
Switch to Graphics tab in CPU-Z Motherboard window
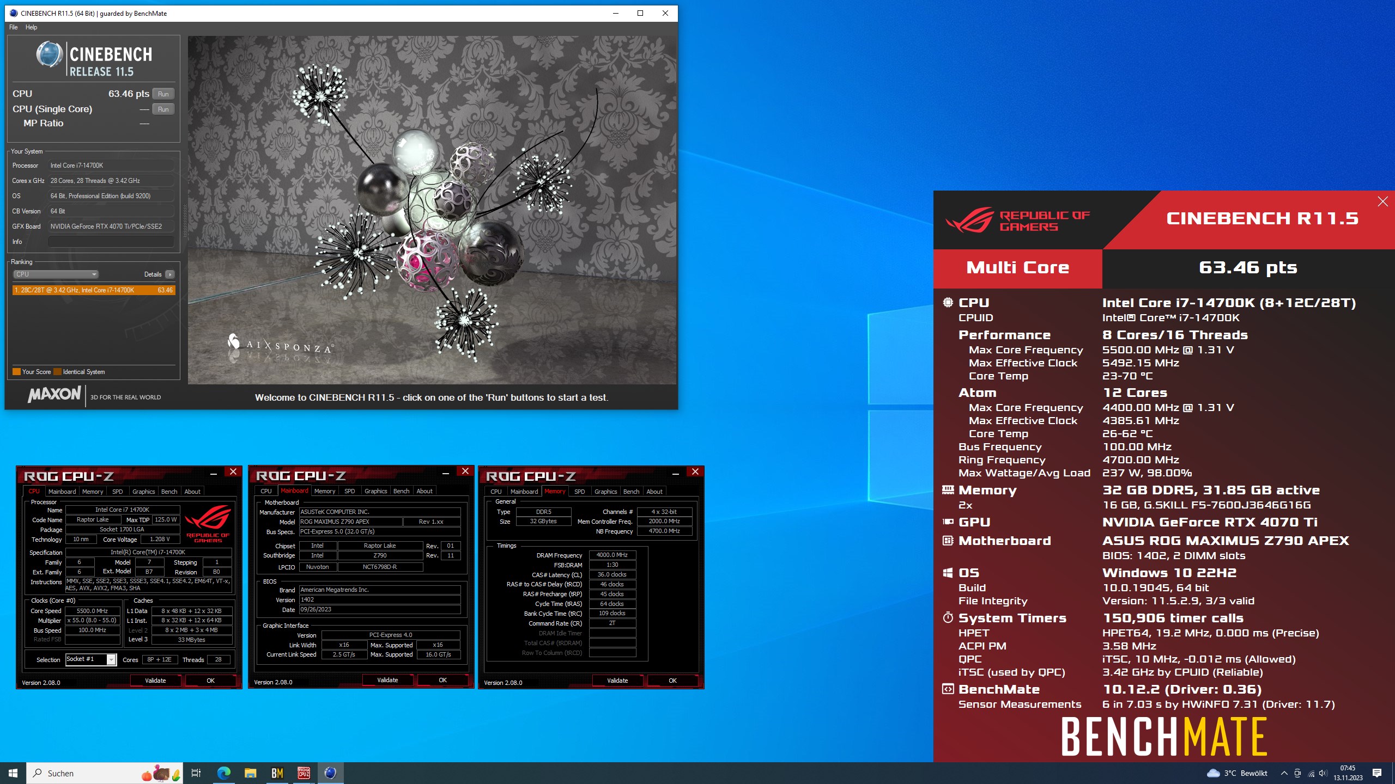pyautogui.click(x=376, y=491)
